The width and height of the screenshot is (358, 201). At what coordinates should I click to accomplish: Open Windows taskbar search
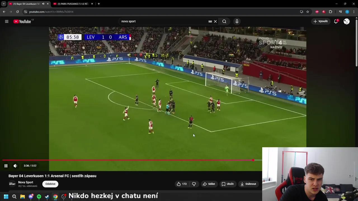[14, 197]
